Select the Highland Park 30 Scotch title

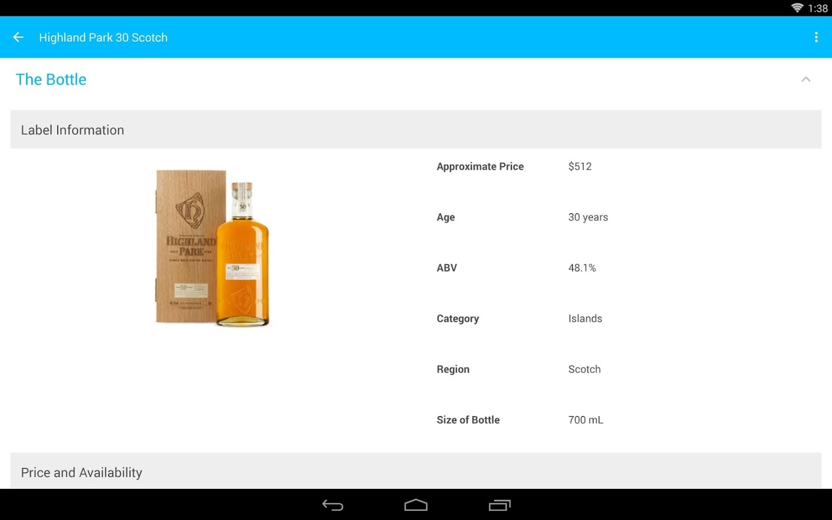pos(103,38)
